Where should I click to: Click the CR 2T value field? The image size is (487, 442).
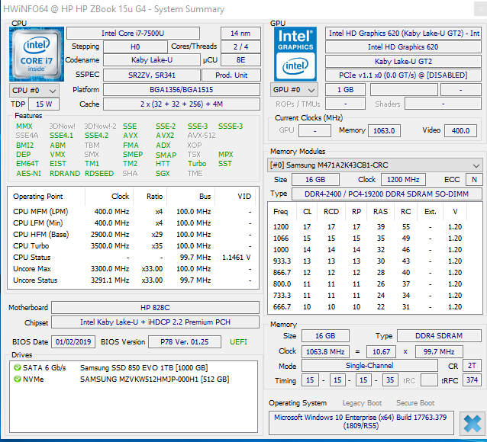pos(472,366)
